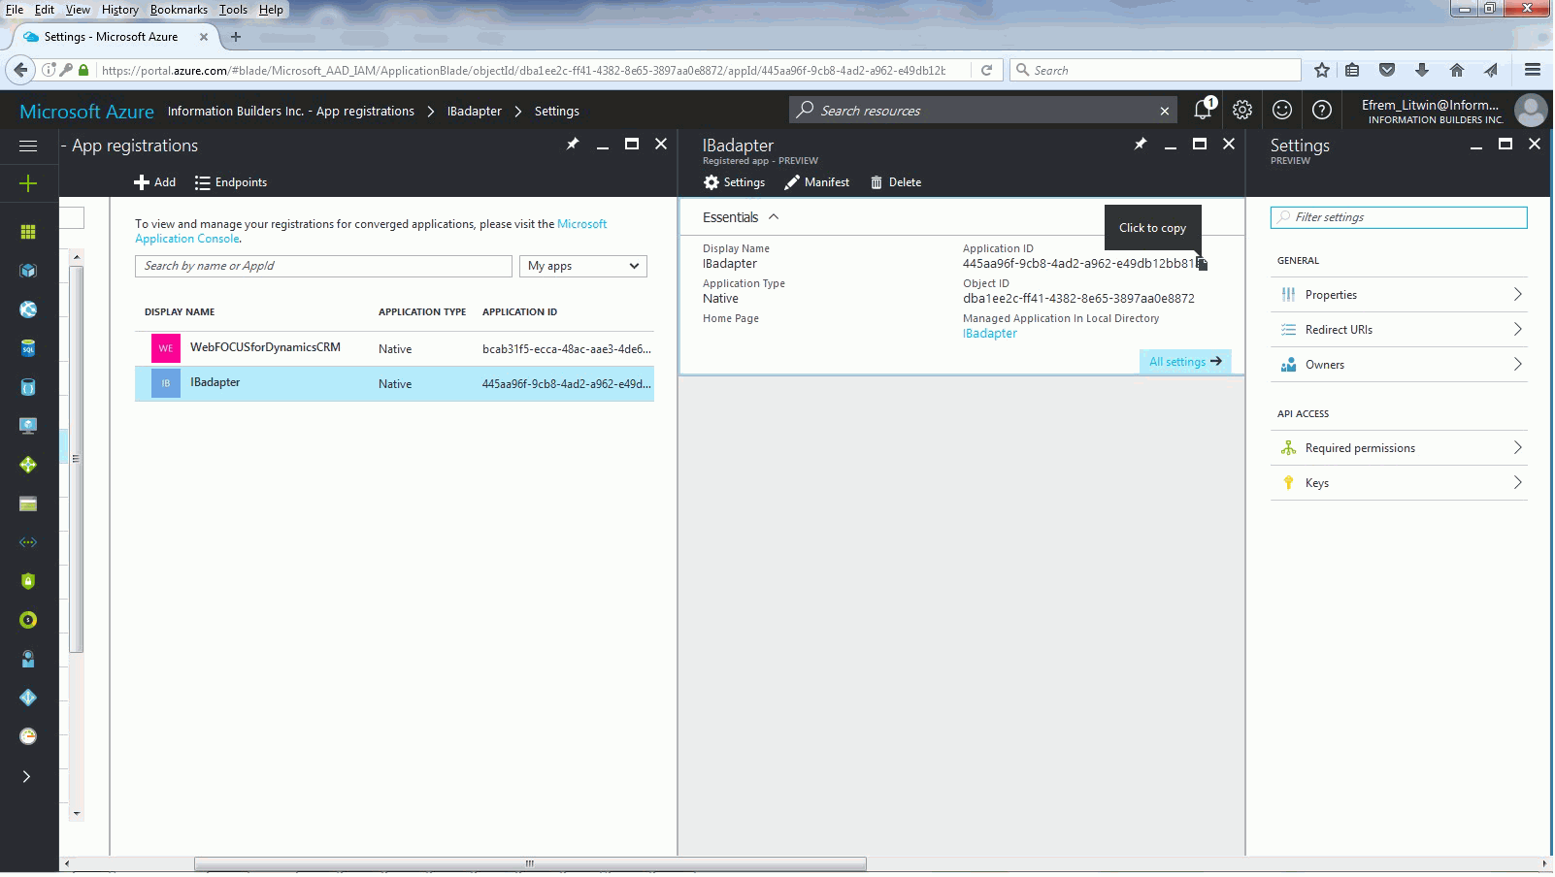The height and width of the screenshot is (877, 1555).
Task: Select the IBadapter app row
Action: click(394, 383)
